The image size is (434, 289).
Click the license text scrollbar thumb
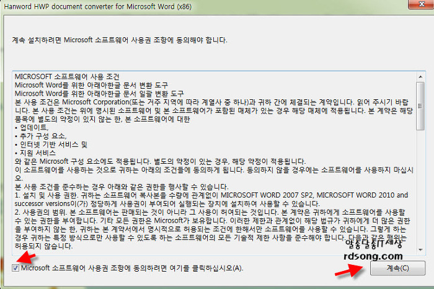pyautogui.click(x=420, y=106)
